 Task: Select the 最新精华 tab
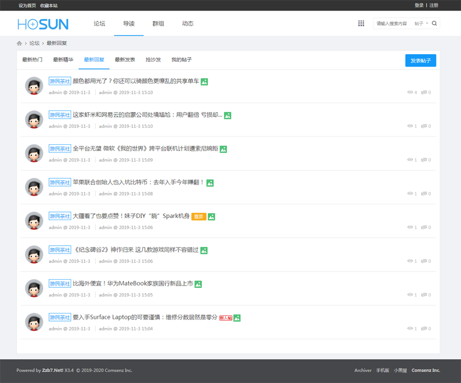tap(63, 60)
